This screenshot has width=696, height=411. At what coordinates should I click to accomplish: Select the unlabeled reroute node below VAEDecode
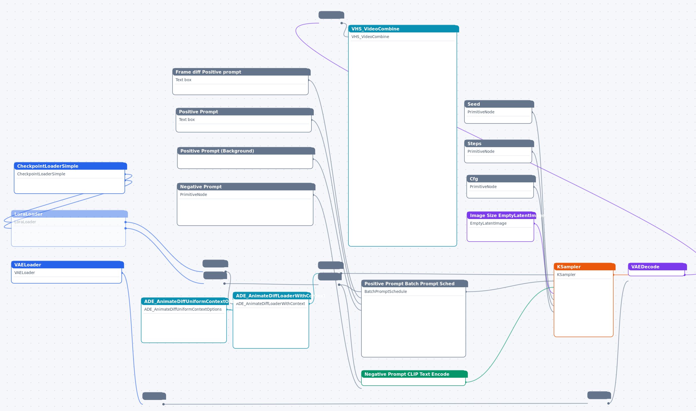click(599, 395)
